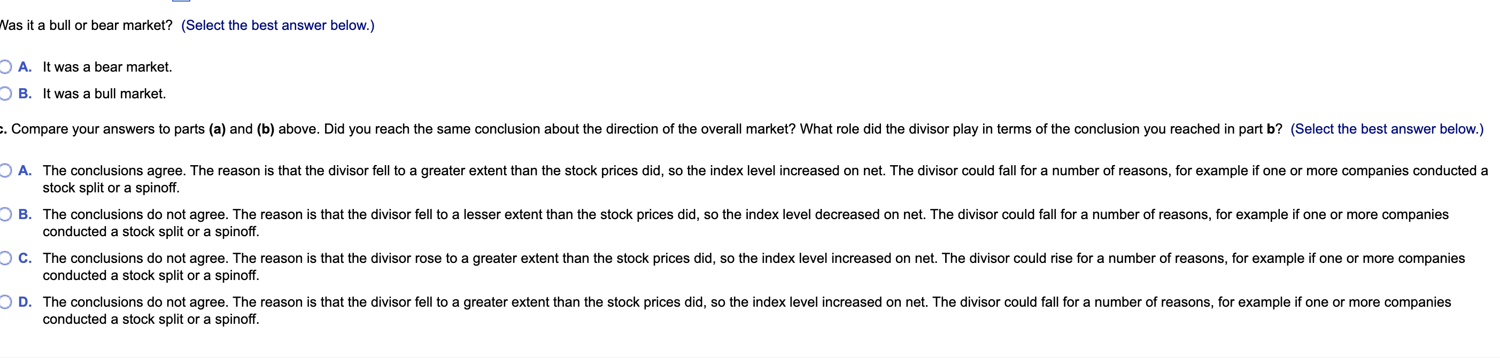The height and width of the screenshot is (358, 1500).
Task: Select answer A about conclusions agreeing
Action: pos(6,170)
